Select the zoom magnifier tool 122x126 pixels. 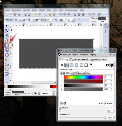tap(7, 40)
